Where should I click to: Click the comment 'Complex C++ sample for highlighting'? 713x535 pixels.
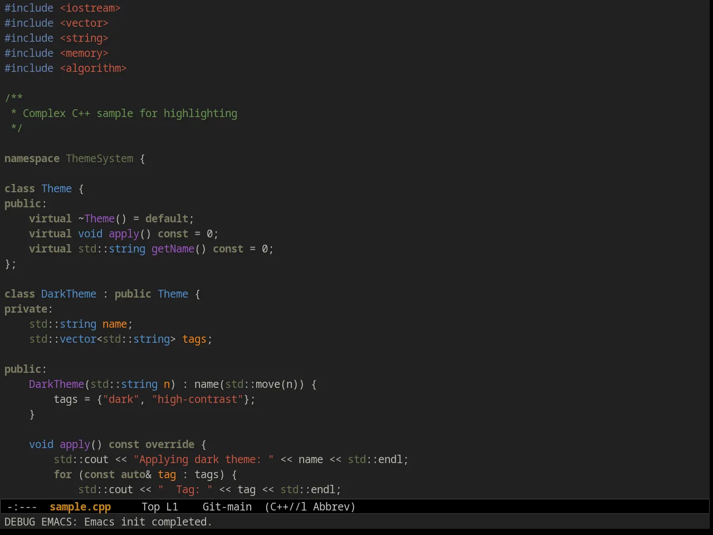[130, 113]
